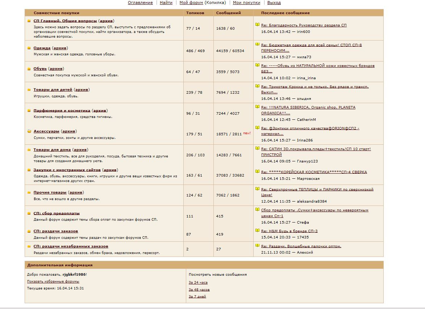Viewport: 425px width, 309px height.
Task: Open СП: сбор предоплаты forum
Action: tap(57, 213)
